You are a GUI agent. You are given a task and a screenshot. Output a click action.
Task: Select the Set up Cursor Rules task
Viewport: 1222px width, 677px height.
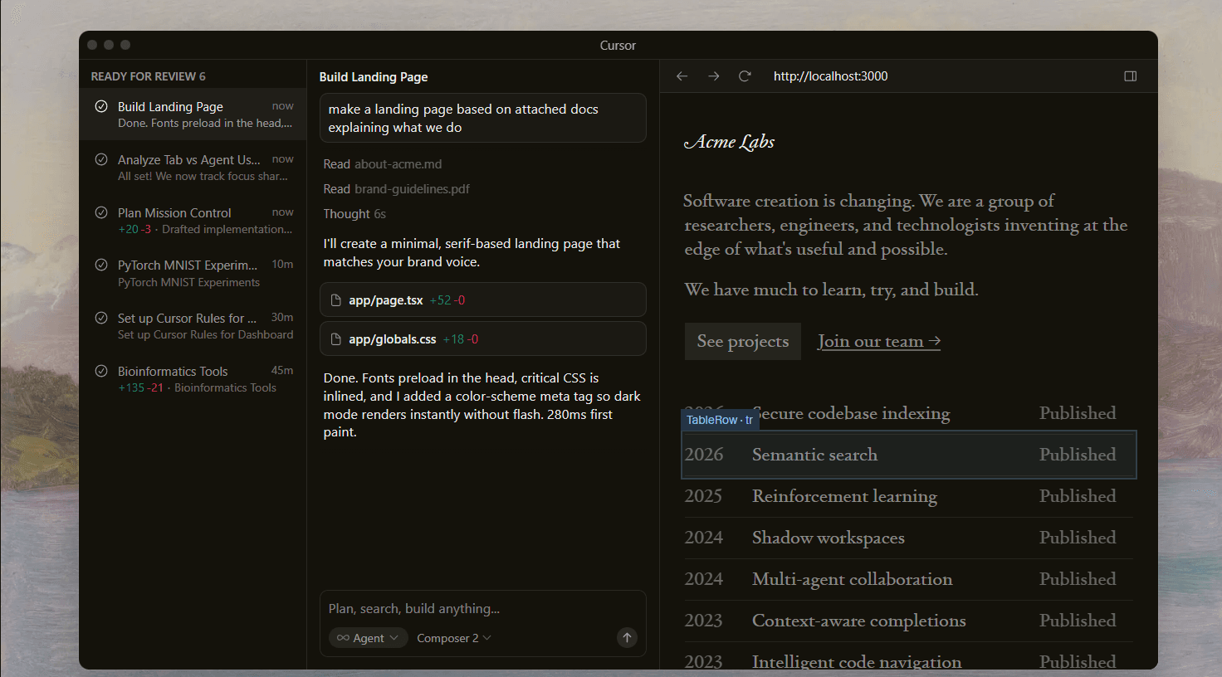(193, 326)
